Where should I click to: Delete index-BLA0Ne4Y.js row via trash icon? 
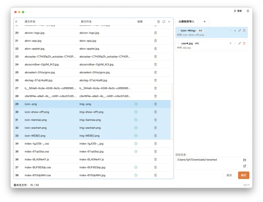tap(156, 159)
